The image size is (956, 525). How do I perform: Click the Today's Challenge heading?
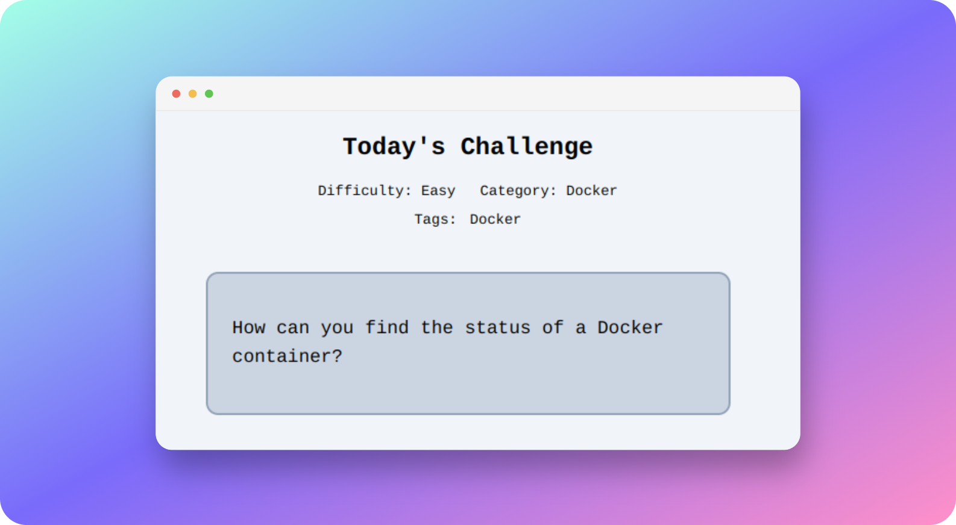pos(468,146)
